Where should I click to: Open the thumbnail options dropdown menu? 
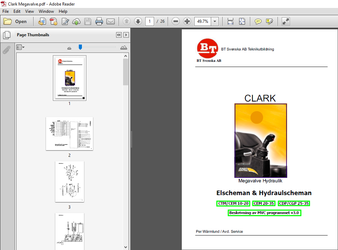point(20,47)
